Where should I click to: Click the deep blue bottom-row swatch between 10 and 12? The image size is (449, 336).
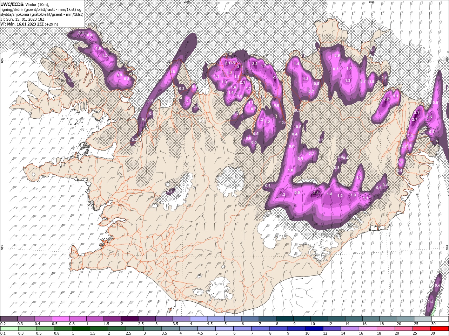pos(314,329)
